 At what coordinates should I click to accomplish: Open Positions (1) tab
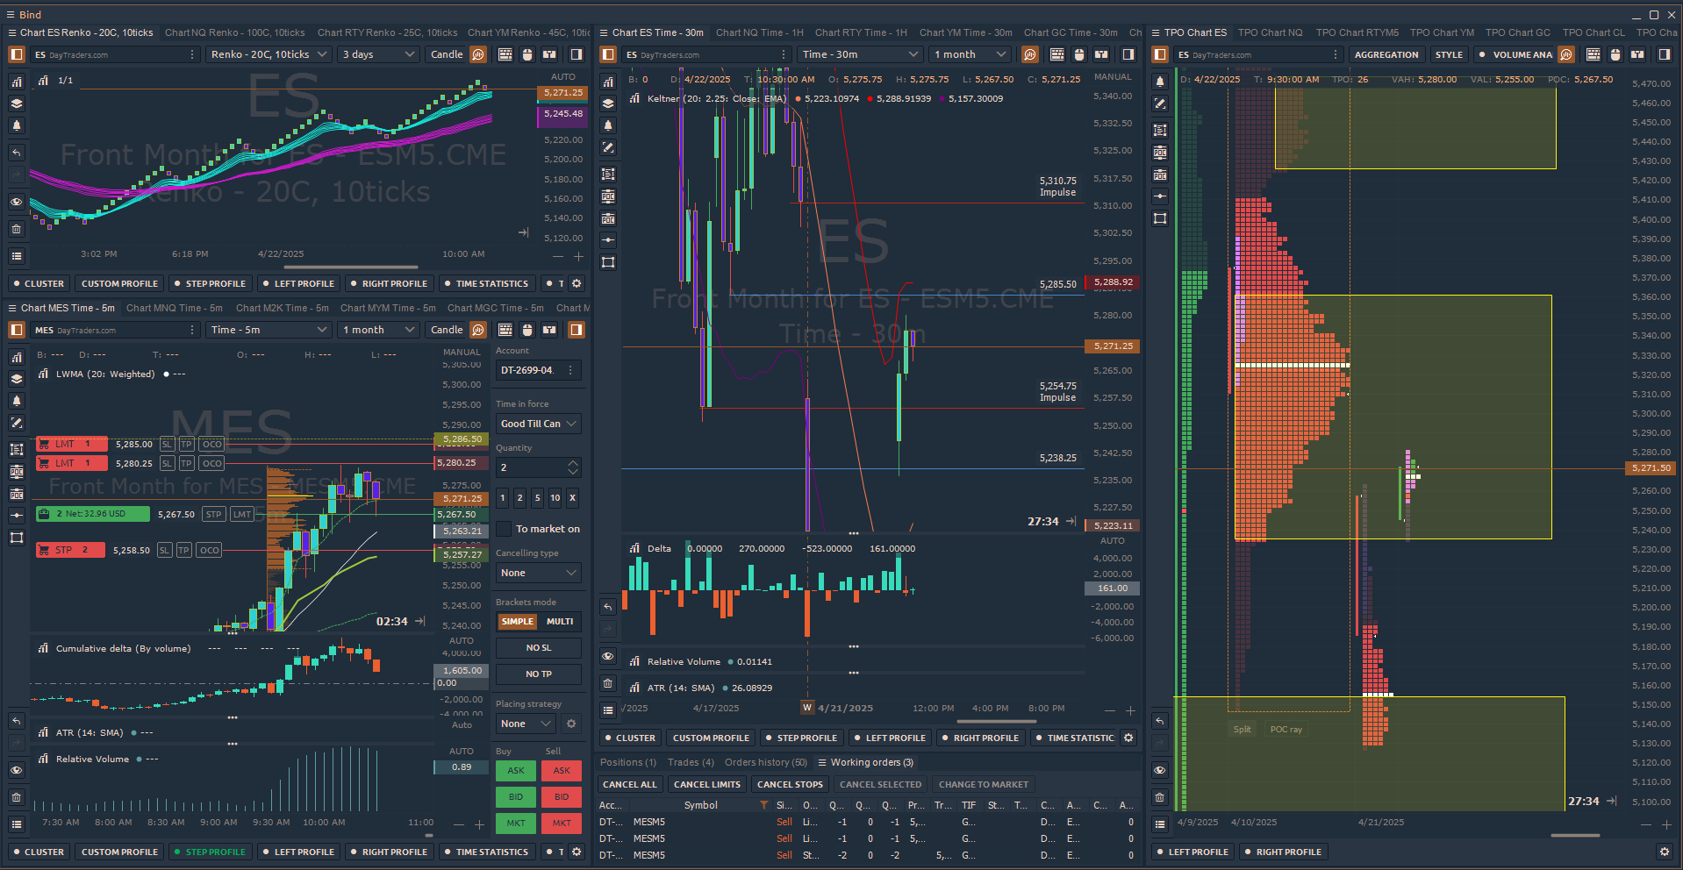627,762
